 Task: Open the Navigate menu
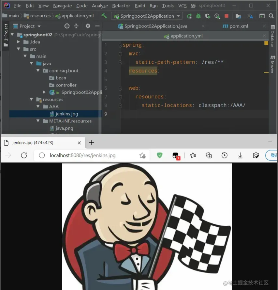62,6
